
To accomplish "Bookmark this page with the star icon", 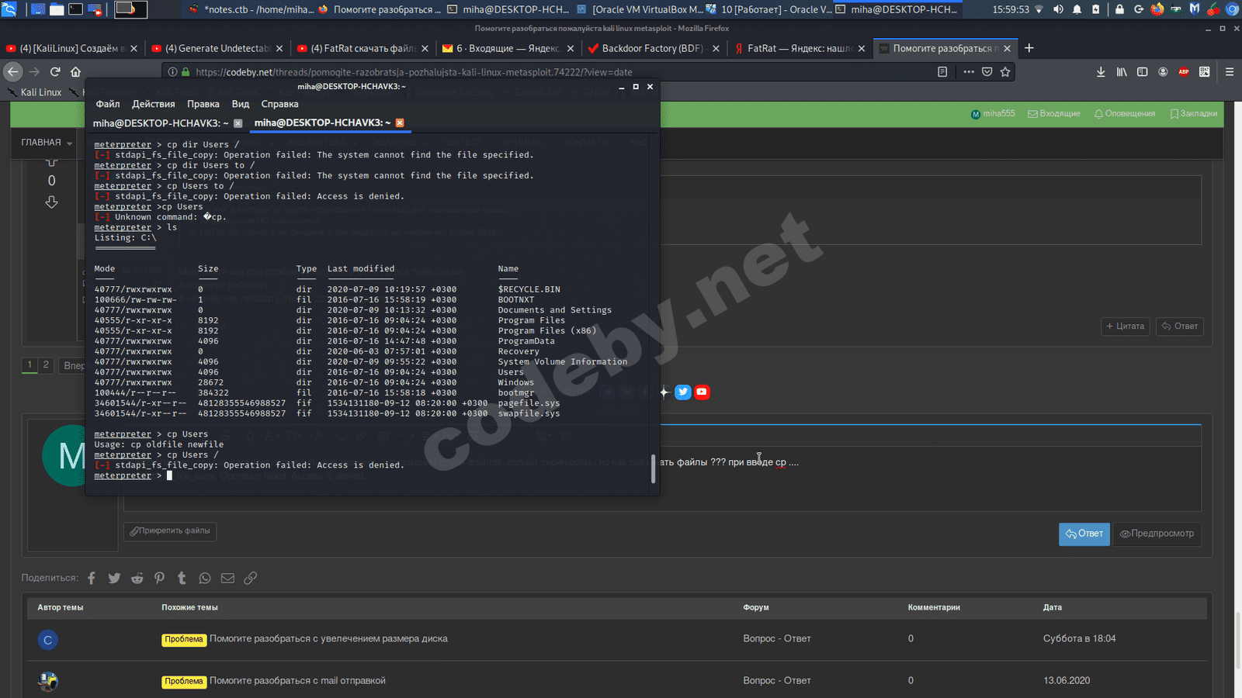I will (x=1005, y=71).
